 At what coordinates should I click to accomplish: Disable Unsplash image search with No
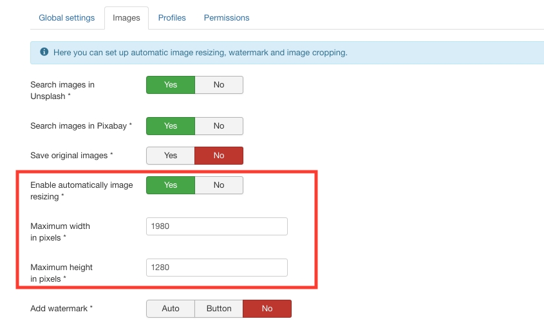click(x=219, y=85)
